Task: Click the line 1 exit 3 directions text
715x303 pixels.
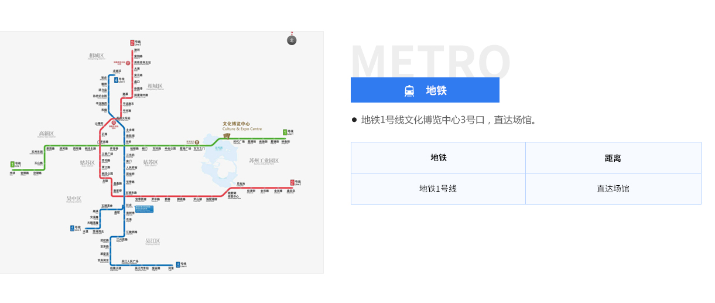Action: 449,120
